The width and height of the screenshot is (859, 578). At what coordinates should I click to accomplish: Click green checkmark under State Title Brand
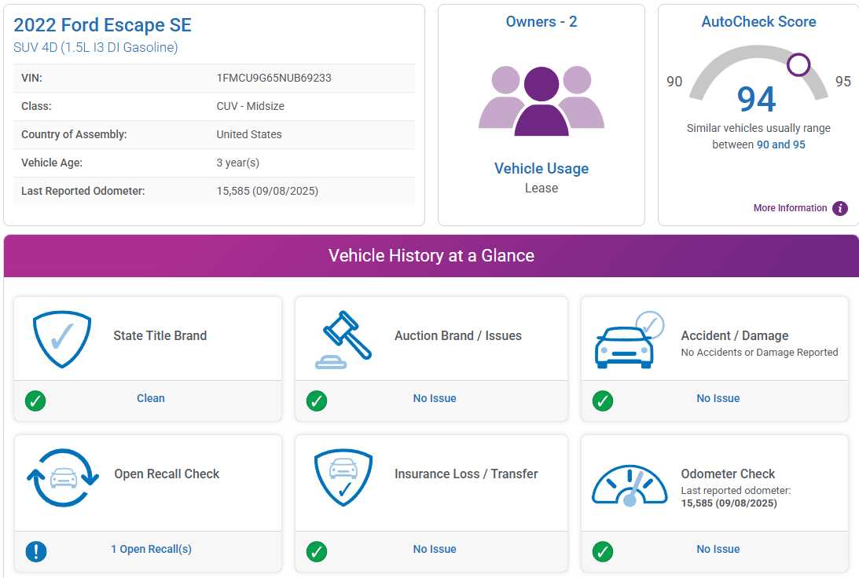coord(35,401)
